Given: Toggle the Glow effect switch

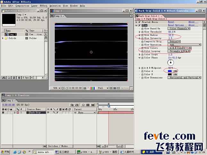Looking at the screenshot, I should (x=139, y=25).
